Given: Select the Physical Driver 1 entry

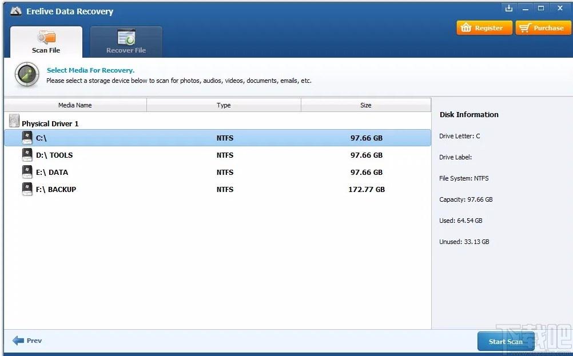Looking at the screenshot, I should [x=50, y=124].
